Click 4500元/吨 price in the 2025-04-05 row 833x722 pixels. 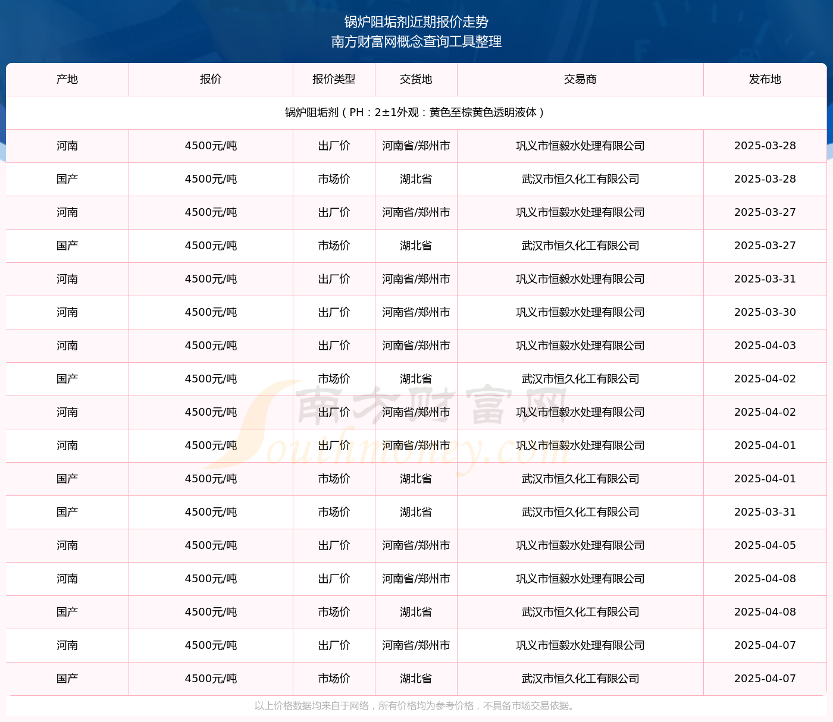(211, 545)
